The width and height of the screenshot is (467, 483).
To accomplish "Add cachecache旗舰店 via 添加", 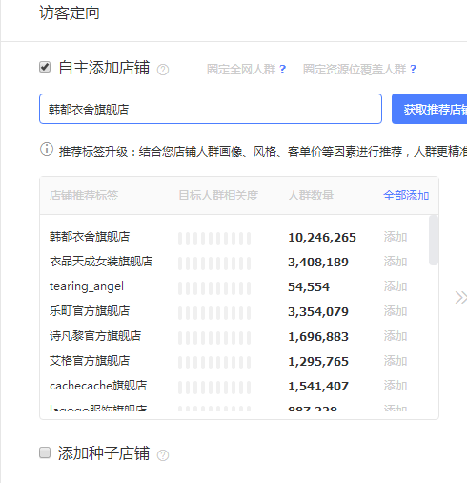I will 396,386.
